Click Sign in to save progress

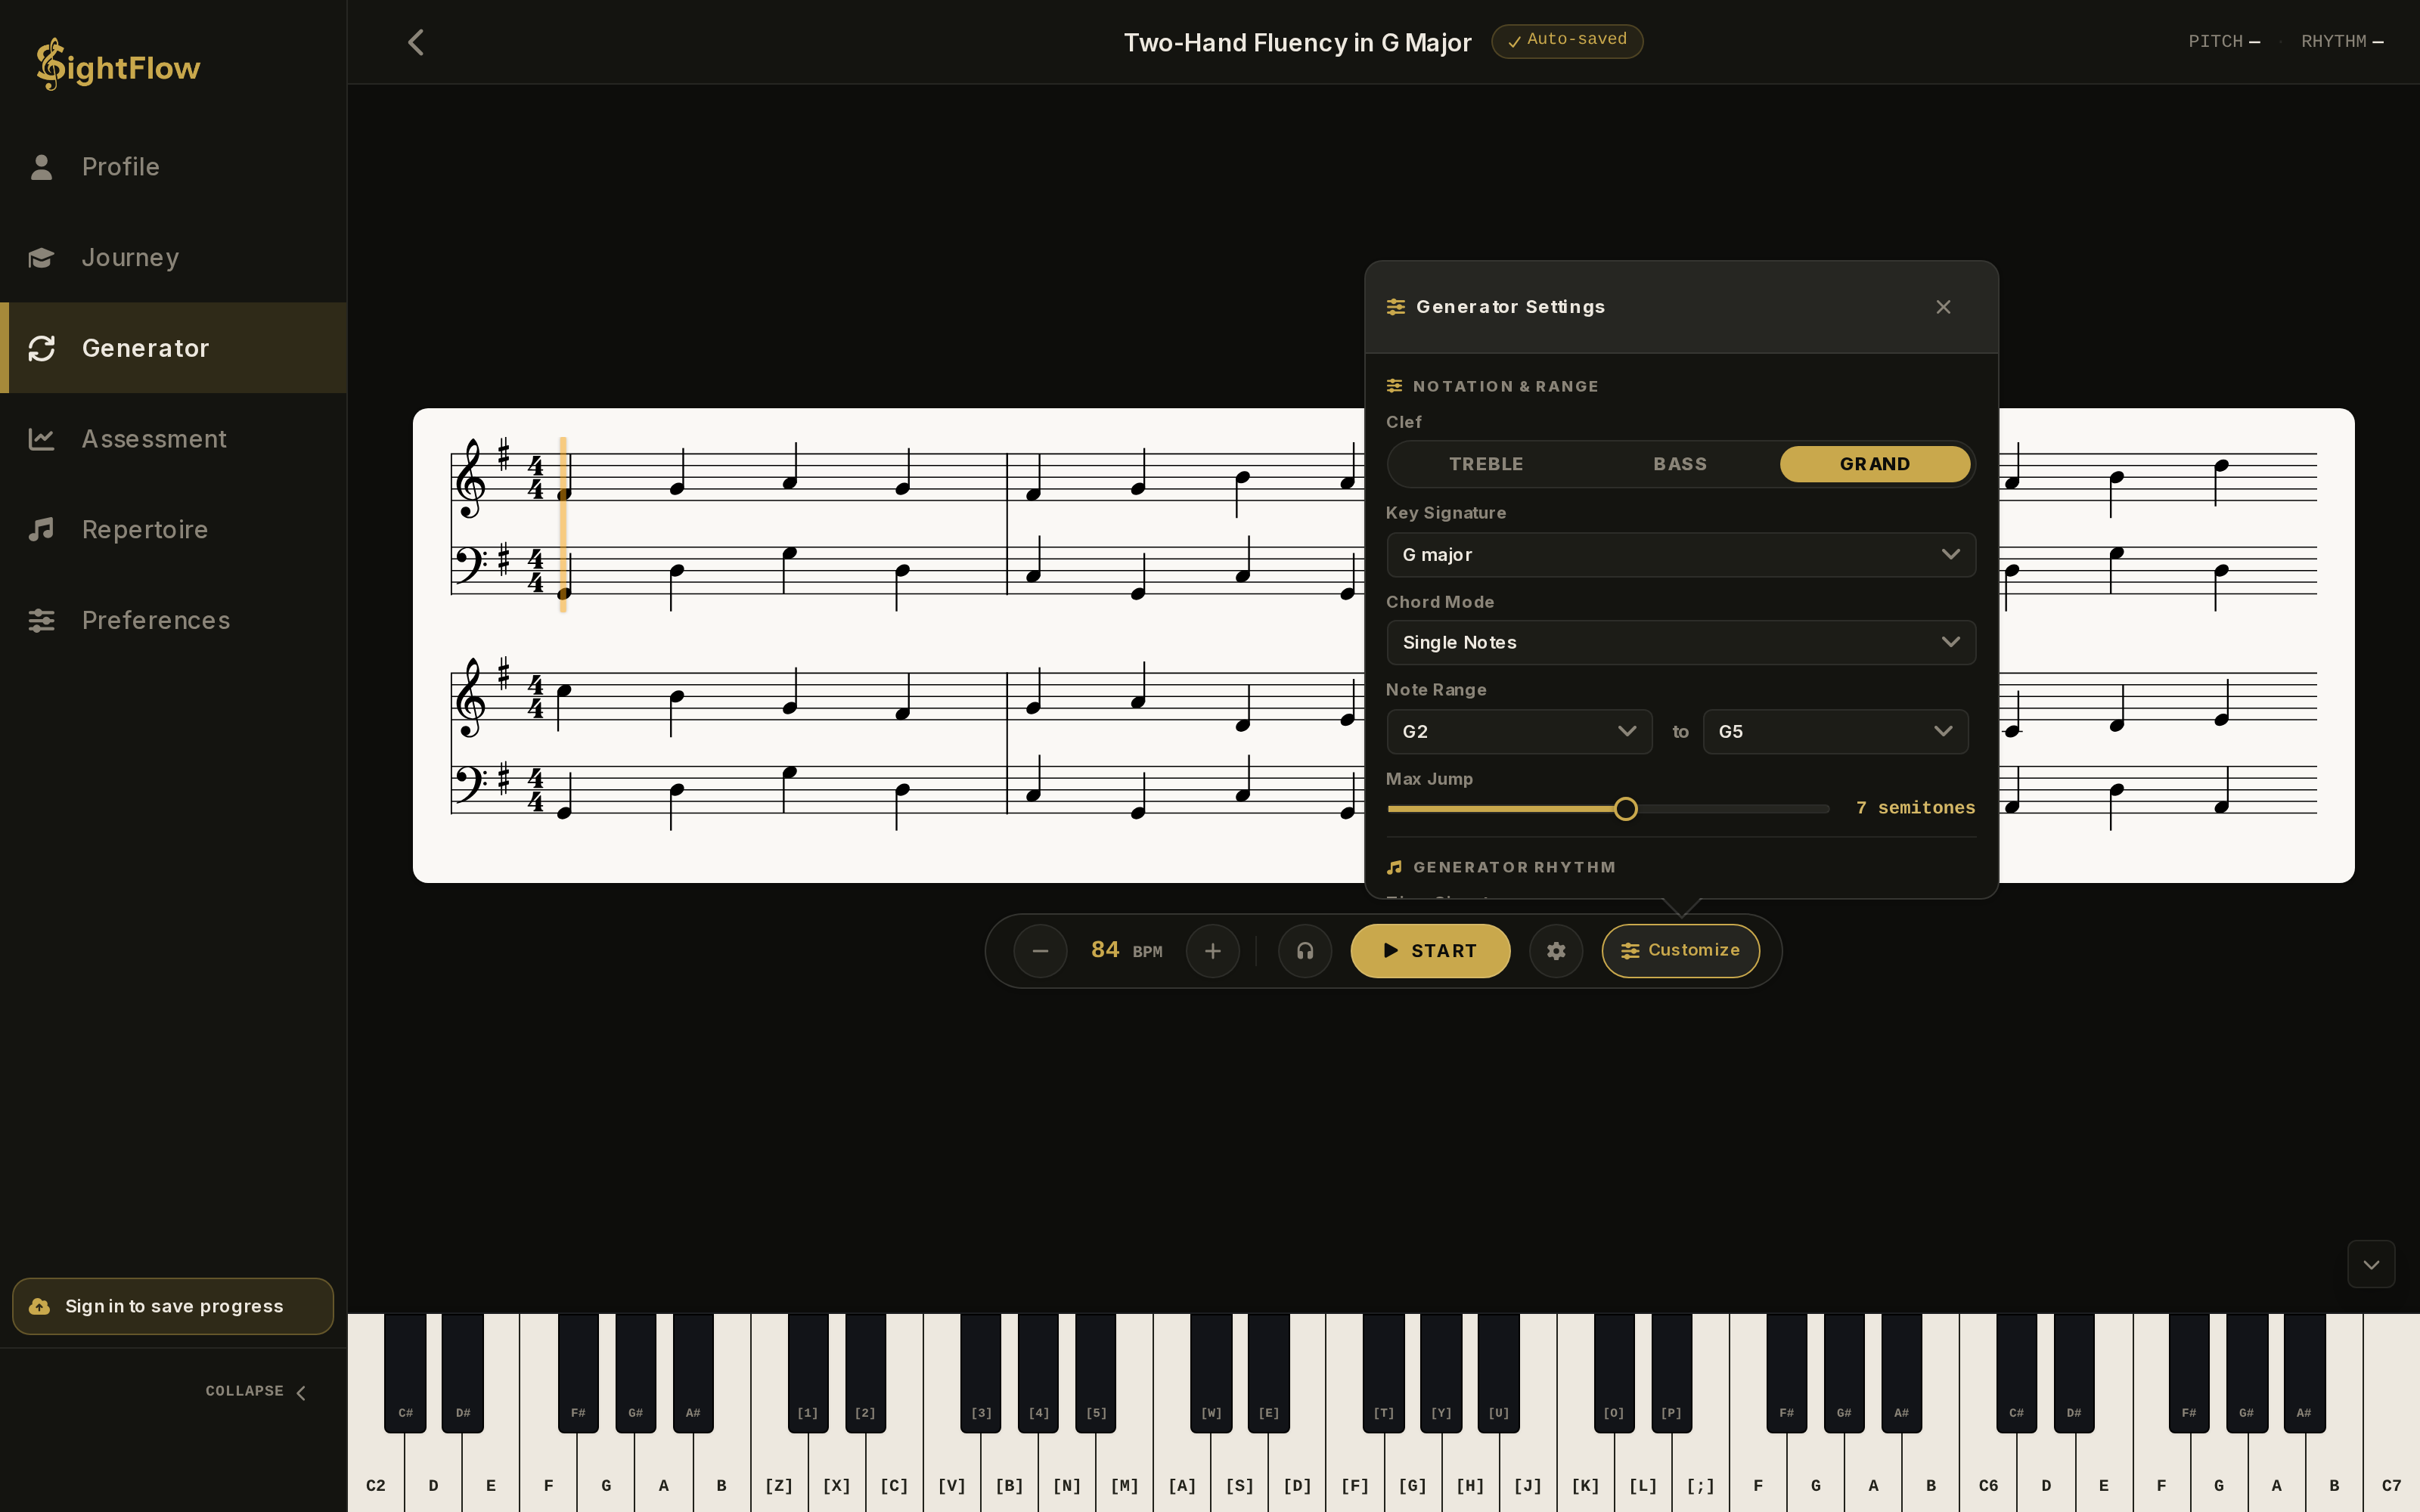pos(173,1306)
